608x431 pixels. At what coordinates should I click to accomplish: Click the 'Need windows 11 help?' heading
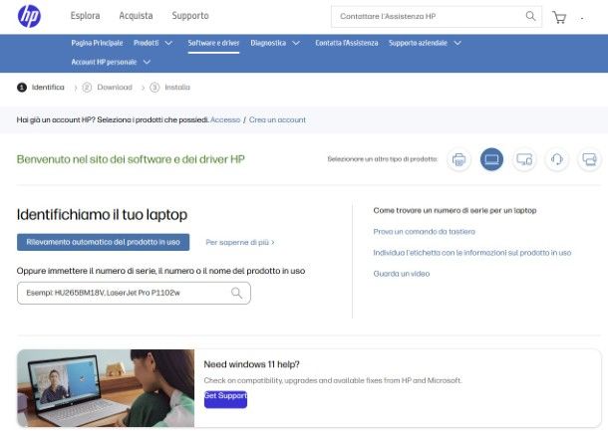click(251, 364)
